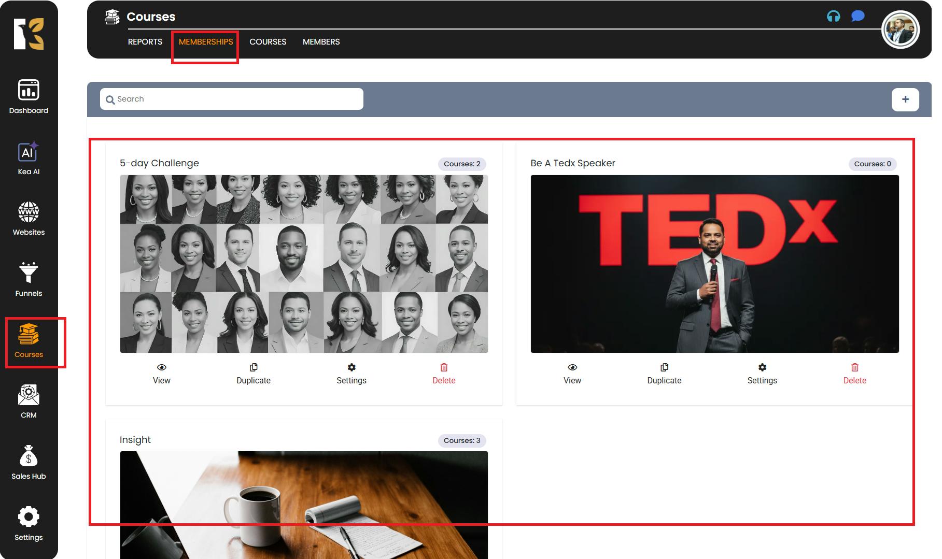View the 5-day Challenge membership

(x=162, y=374)
